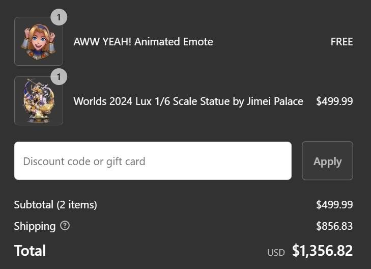
Task: Click the bold Total label
Action: 30,250
